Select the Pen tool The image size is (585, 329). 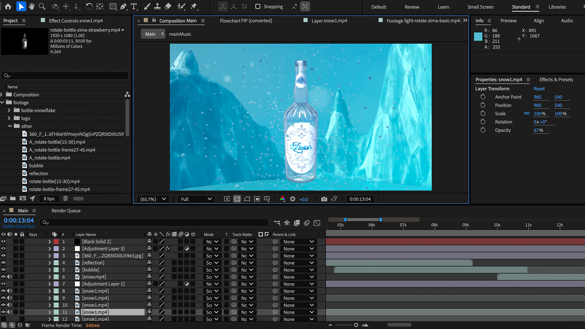(123, 6)
